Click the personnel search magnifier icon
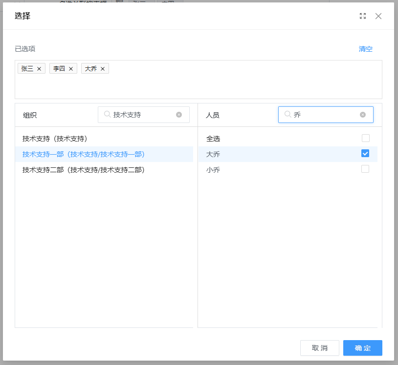The height and width of the screenshot is (365, 398). pyautogui.click(x=287, y=114)
